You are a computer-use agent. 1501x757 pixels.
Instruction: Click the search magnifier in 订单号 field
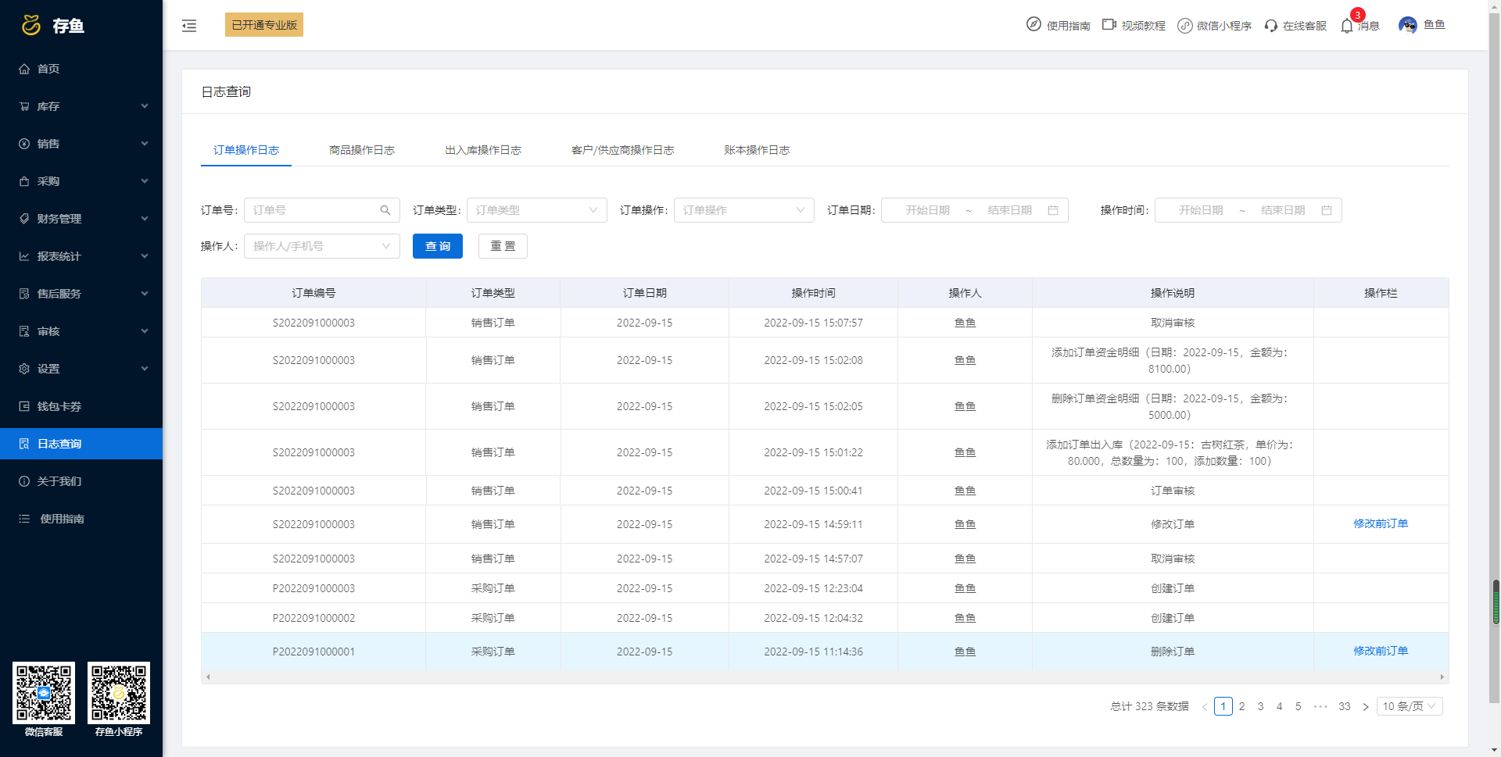tap(385, 210)
